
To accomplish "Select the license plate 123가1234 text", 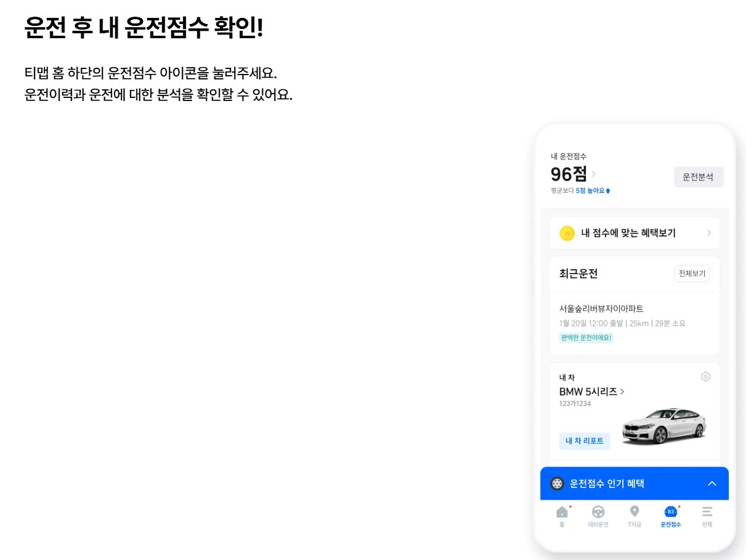I will (573, 404).
